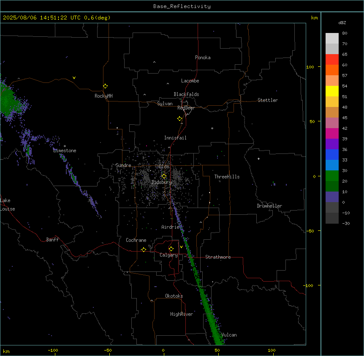This screenshot has width=364, height=356.
Task: Pick the red 60–65 dBZ legend swatch
Action: 332,59
